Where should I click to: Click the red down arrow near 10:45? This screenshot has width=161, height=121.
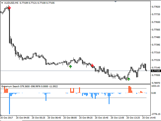point(92,65)
